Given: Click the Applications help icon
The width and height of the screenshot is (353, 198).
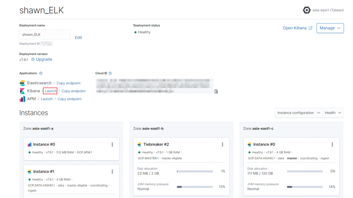Looking at the screenshot, I should [x=41, y=73].
